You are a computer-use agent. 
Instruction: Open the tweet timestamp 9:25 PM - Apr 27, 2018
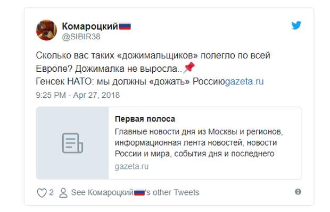click(x=78, y=95)
